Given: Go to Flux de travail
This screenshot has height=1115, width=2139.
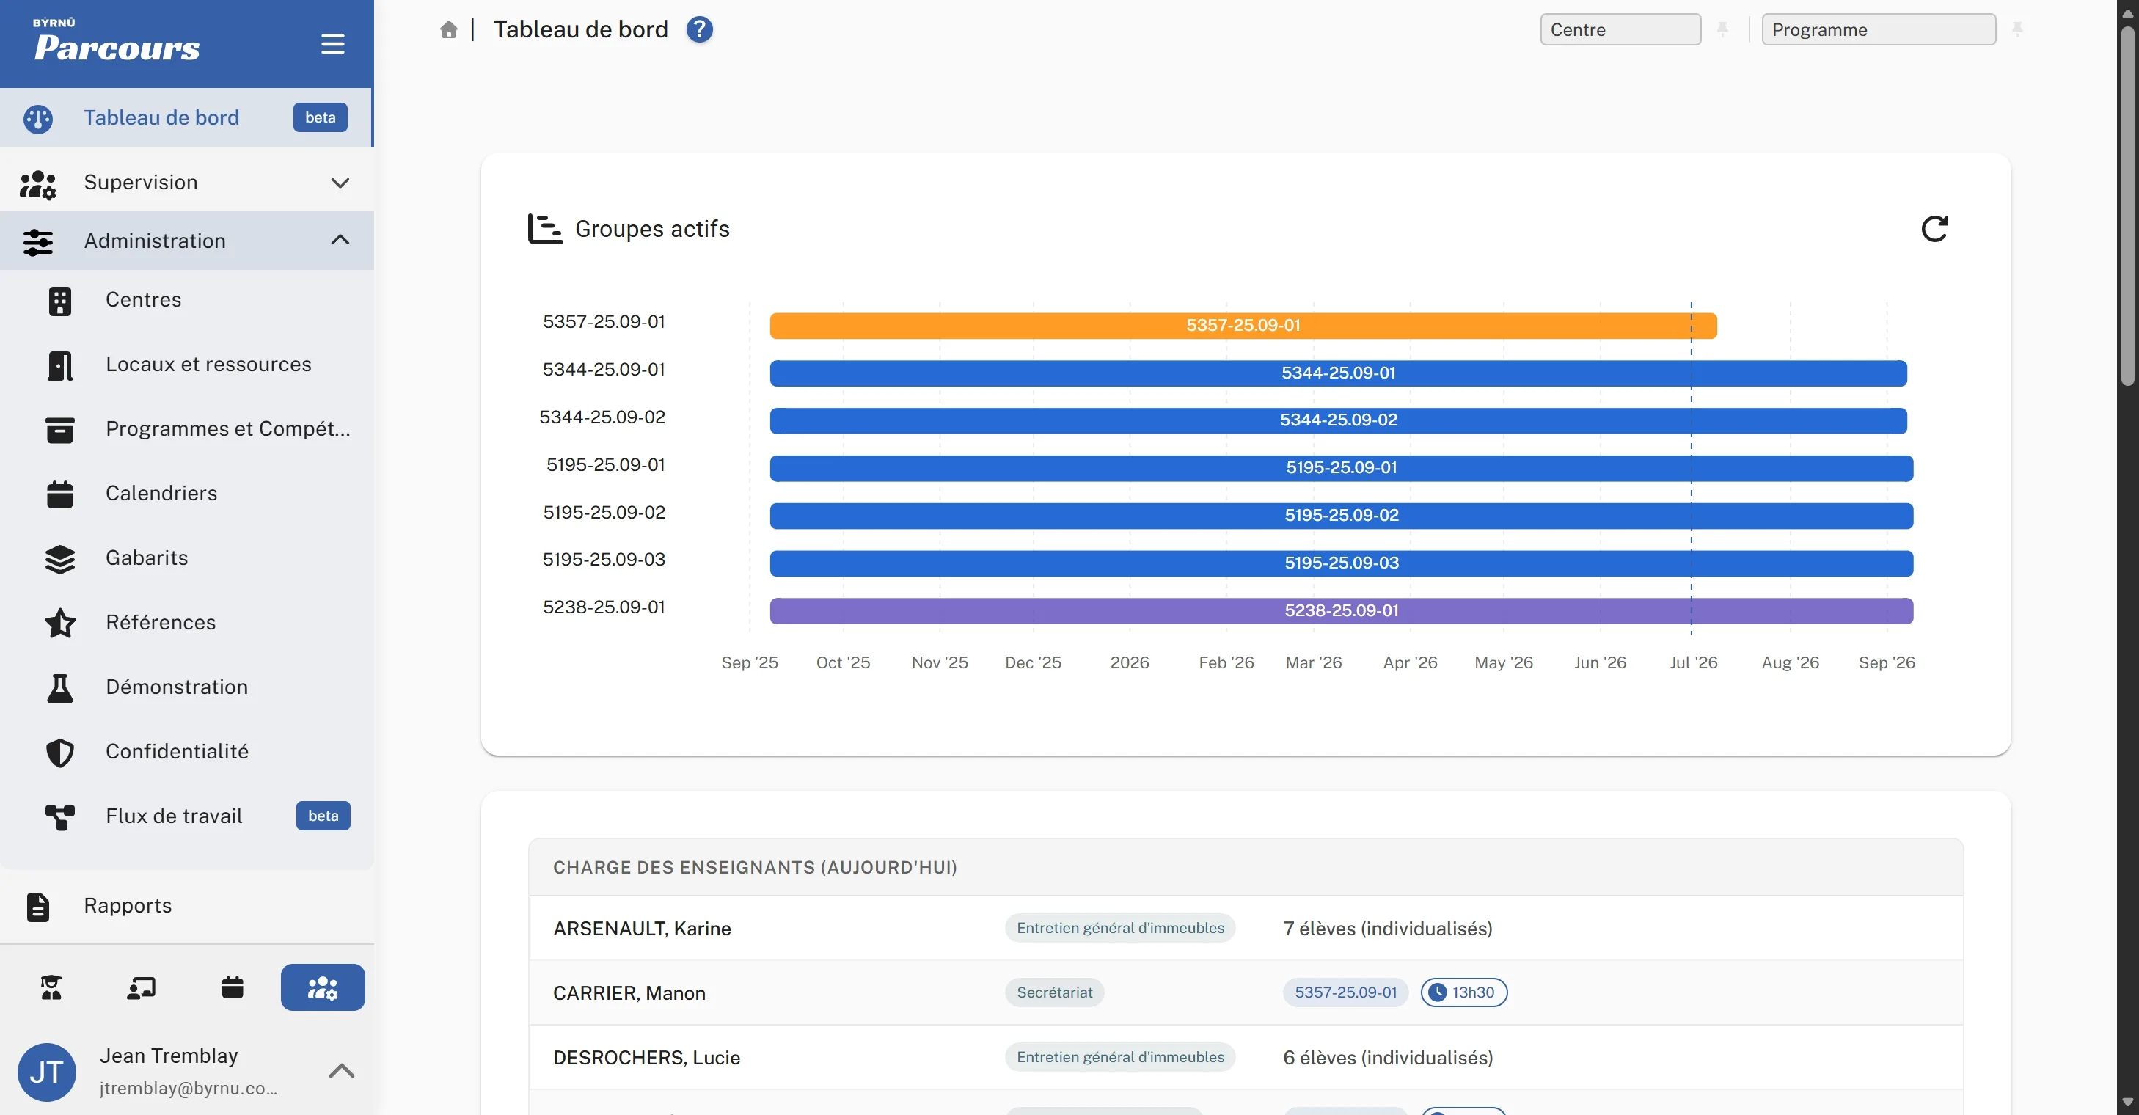Looking at the screenshot, I should pos(187,816).
